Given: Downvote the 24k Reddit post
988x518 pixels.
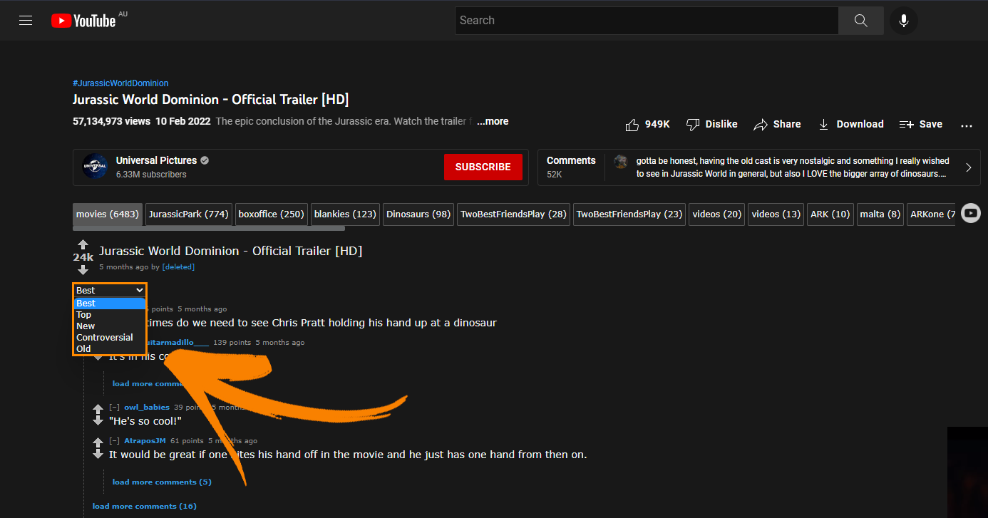Looking at the screenshot, I should coord(83,270).
